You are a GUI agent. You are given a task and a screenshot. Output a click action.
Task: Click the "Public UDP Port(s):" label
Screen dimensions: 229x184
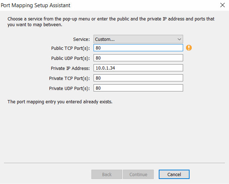(70, 58)
